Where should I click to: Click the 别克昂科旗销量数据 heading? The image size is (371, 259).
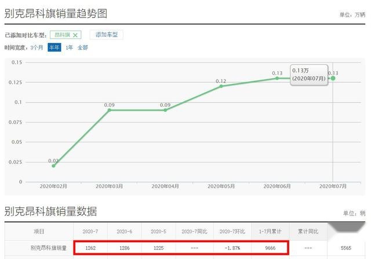pyautogui.click(x=50, y=211)
